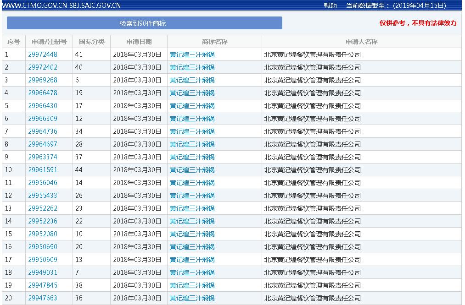Click the 帮助 help link
This screenshot has width=465, height=305.
click(x=330, y=5)
